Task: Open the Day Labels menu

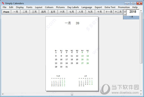Action: click(x=73, y=7)
